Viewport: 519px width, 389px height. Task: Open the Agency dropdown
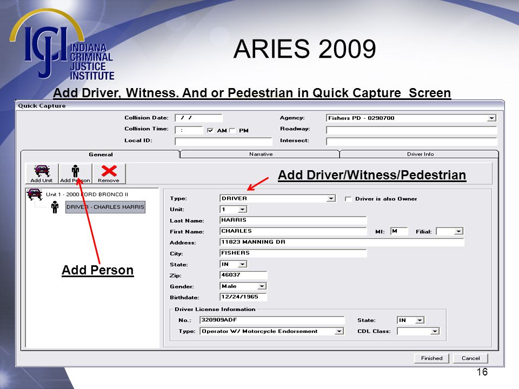[x=491, y=118]
